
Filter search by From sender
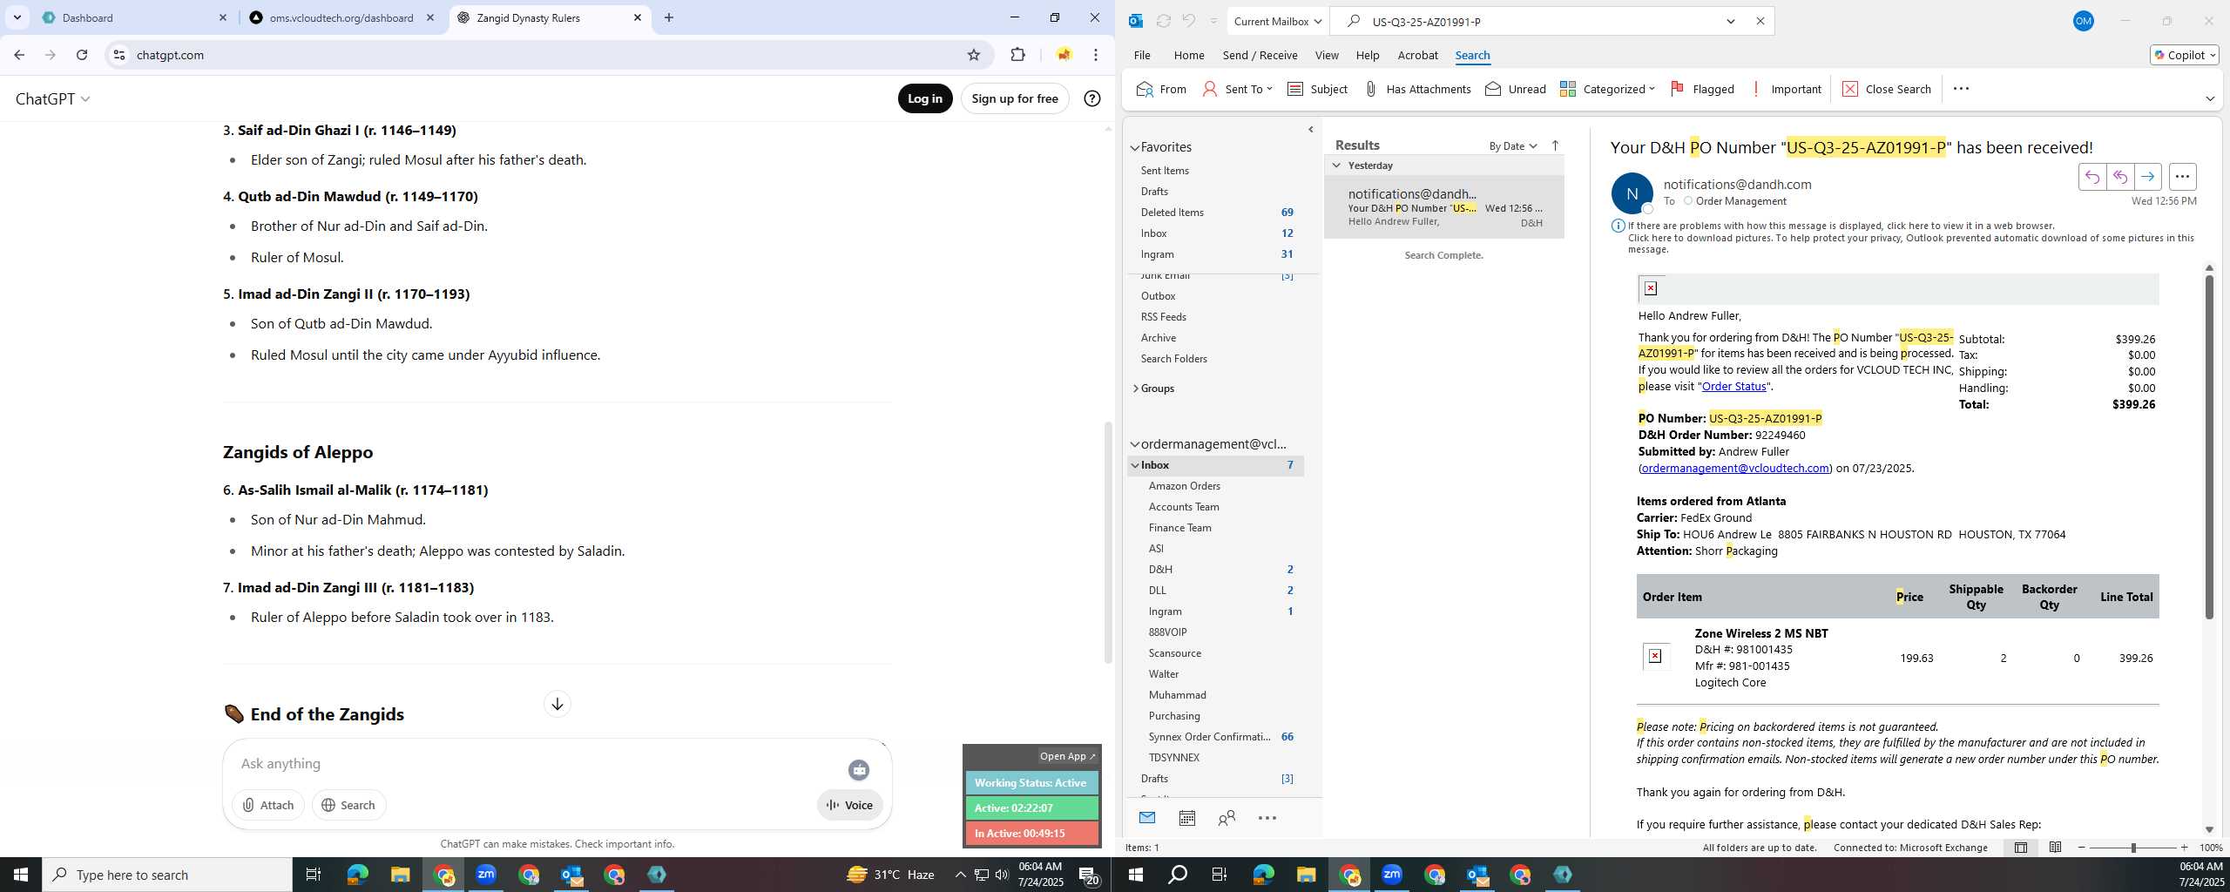point(1161,89)
